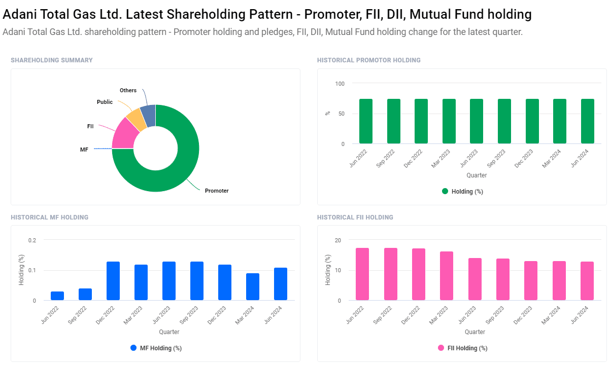Click the Others label on donut chart
This screenshot has width=610, height=366.
click(128, 90)
